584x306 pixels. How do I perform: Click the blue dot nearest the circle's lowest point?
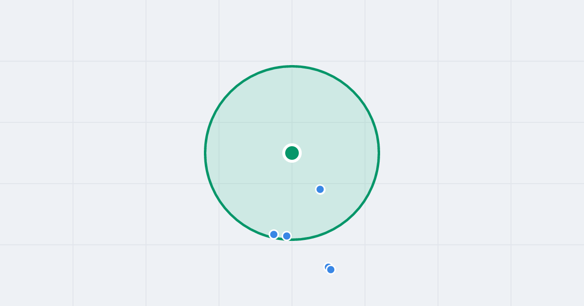287,236
